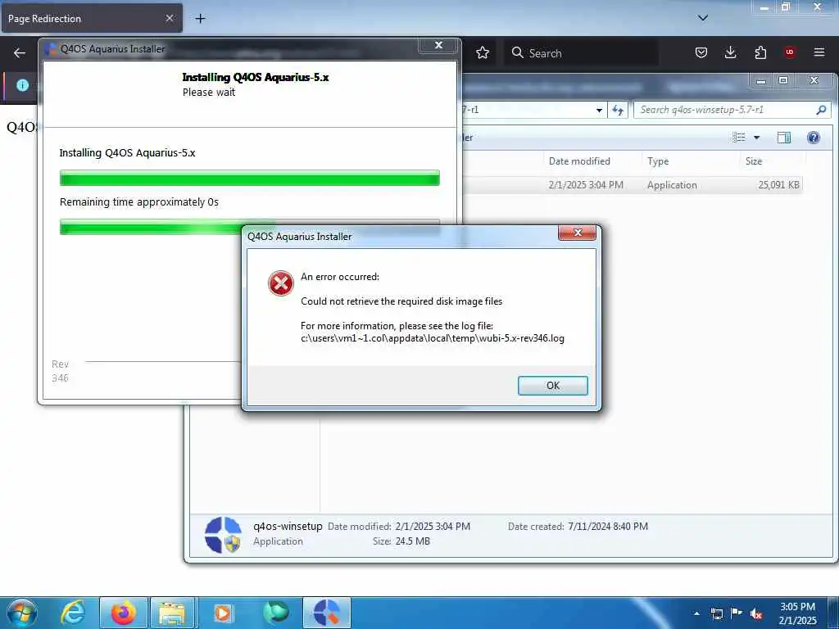Viewport: 839px width, 629px height.
Task: Sort by Type column header
Action: coord(690,161)
